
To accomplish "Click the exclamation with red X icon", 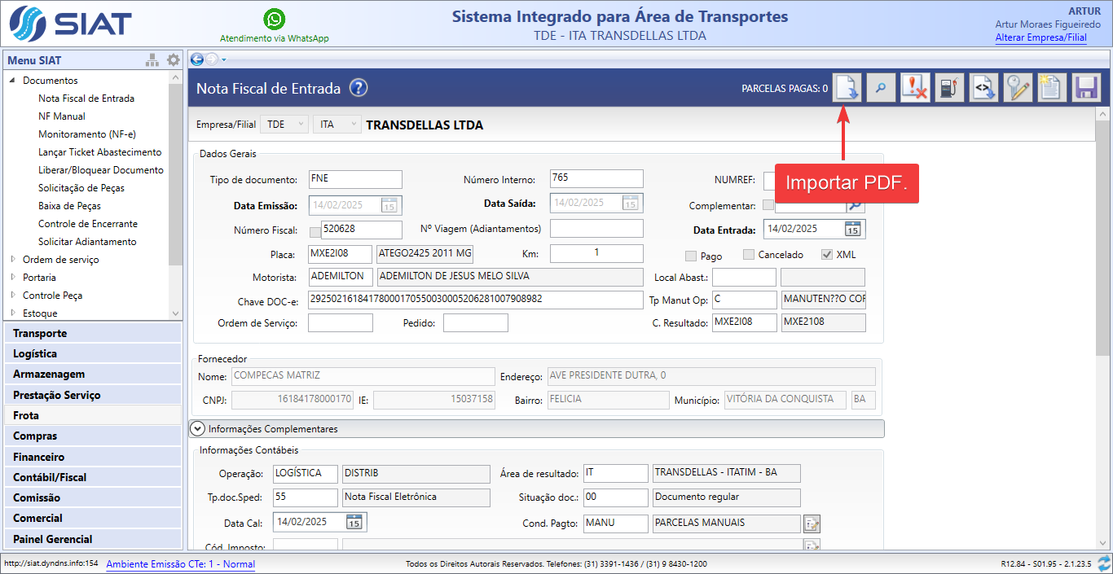I will tap(915, 88).
